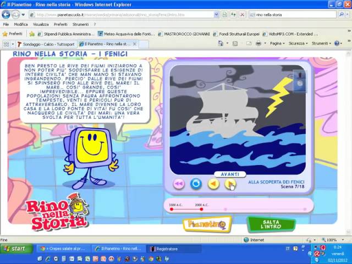Click the 3300 A.C. timeline marker
352x264 pixels.
coord(172,209)
